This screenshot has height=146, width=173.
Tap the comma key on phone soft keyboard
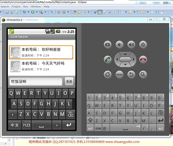(13, 114)
